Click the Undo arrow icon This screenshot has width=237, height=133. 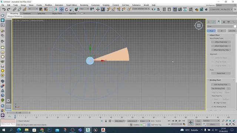[4, 10]
